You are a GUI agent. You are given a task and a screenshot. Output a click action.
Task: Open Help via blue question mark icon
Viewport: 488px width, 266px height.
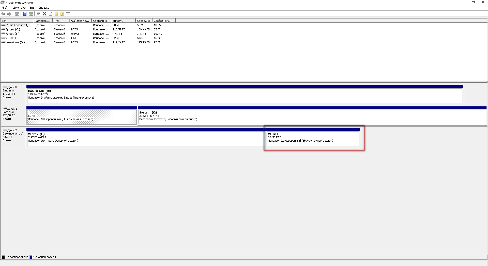coord(25,14)
